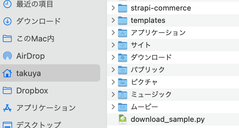Select the strapi-commerce file name
The width and height of the screenshot is (239, 128).
pyautogui.click(x=161, y=8)
